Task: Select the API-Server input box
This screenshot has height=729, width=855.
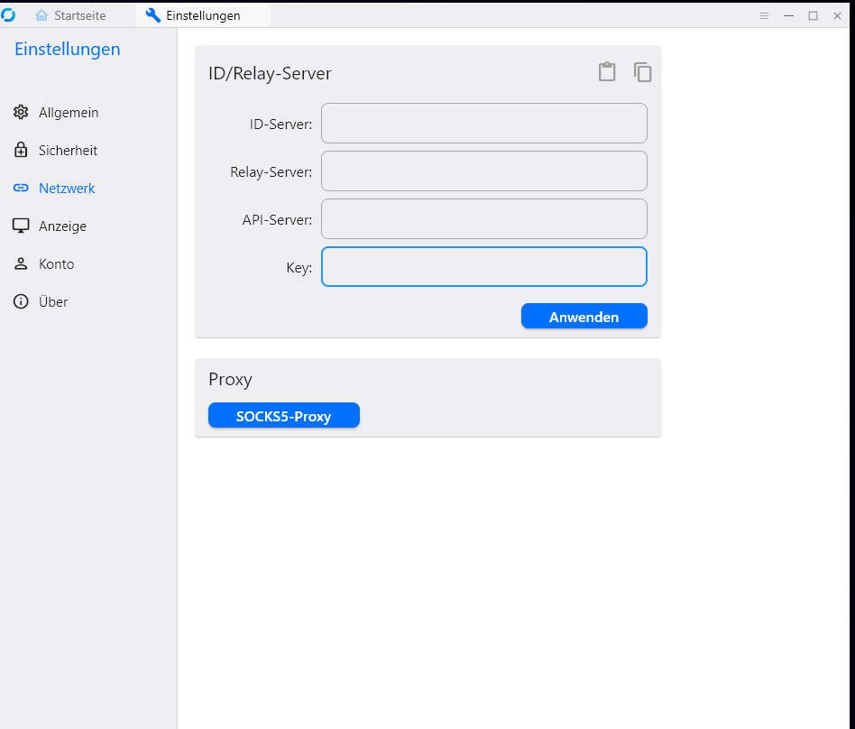Action: 483,219
